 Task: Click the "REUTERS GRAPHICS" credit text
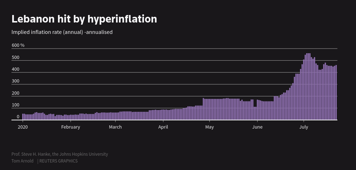click(x=58, y=161)
